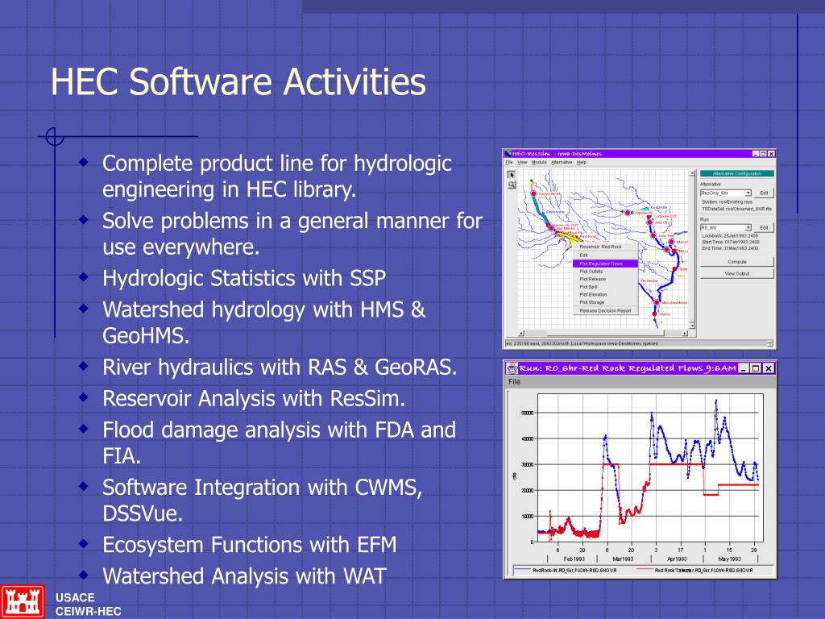Choose Release Decision Report in context menu

tap(606, 310)
